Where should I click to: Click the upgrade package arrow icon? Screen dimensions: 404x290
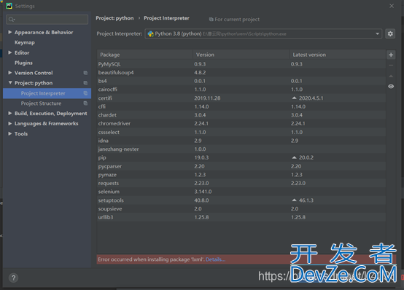(391, 76)
